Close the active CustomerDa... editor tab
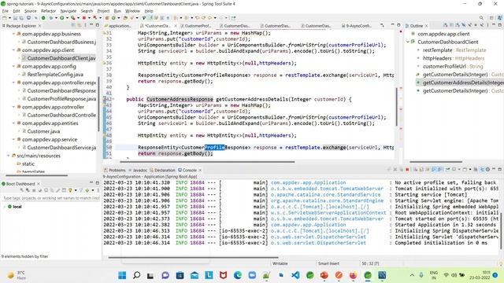 tap(176, 26)
